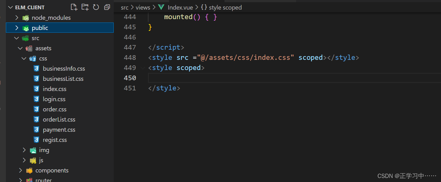This screenshot has width=441, height=182.
Task: Click the CSS icon beside orderList.css
Action: 36,119
